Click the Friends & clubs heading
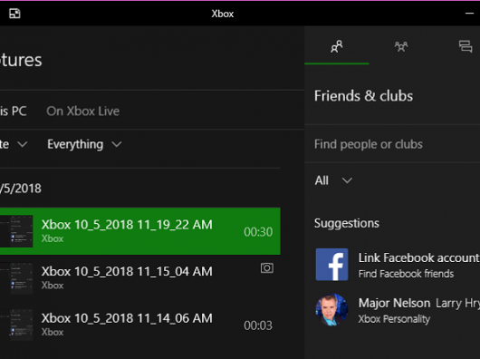This screenshot has width=480, height=359. (x=364, y=96)
